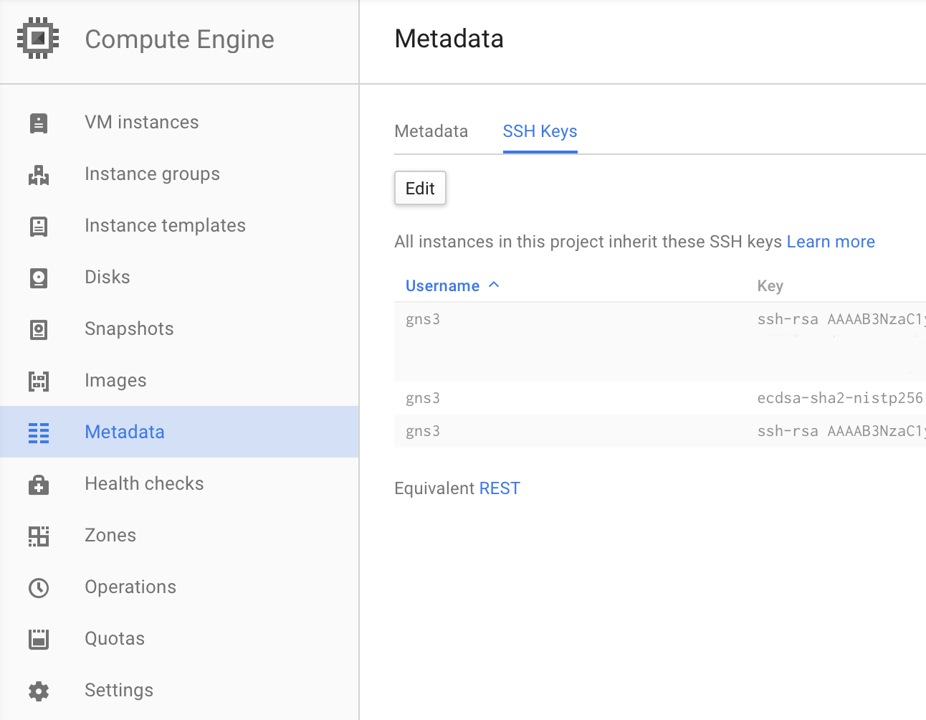The width and height of the screenshot is (926, 720).
Task: Switch to the Metadata tab
Action: (x=431, y=131)
